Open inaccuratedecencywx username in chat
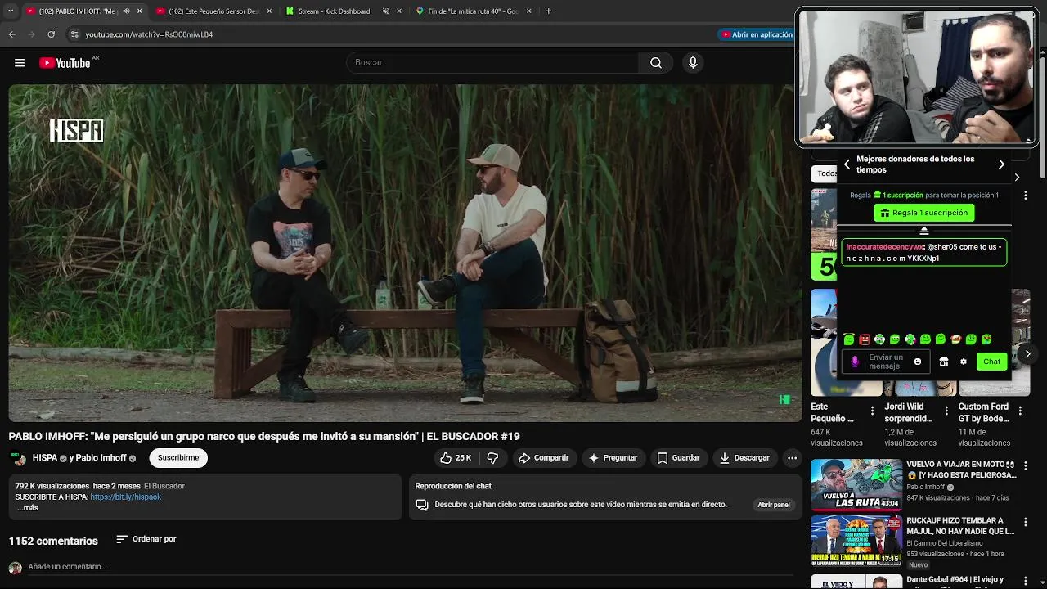Screen dimensions: 1047x589 tap(885, 247)
